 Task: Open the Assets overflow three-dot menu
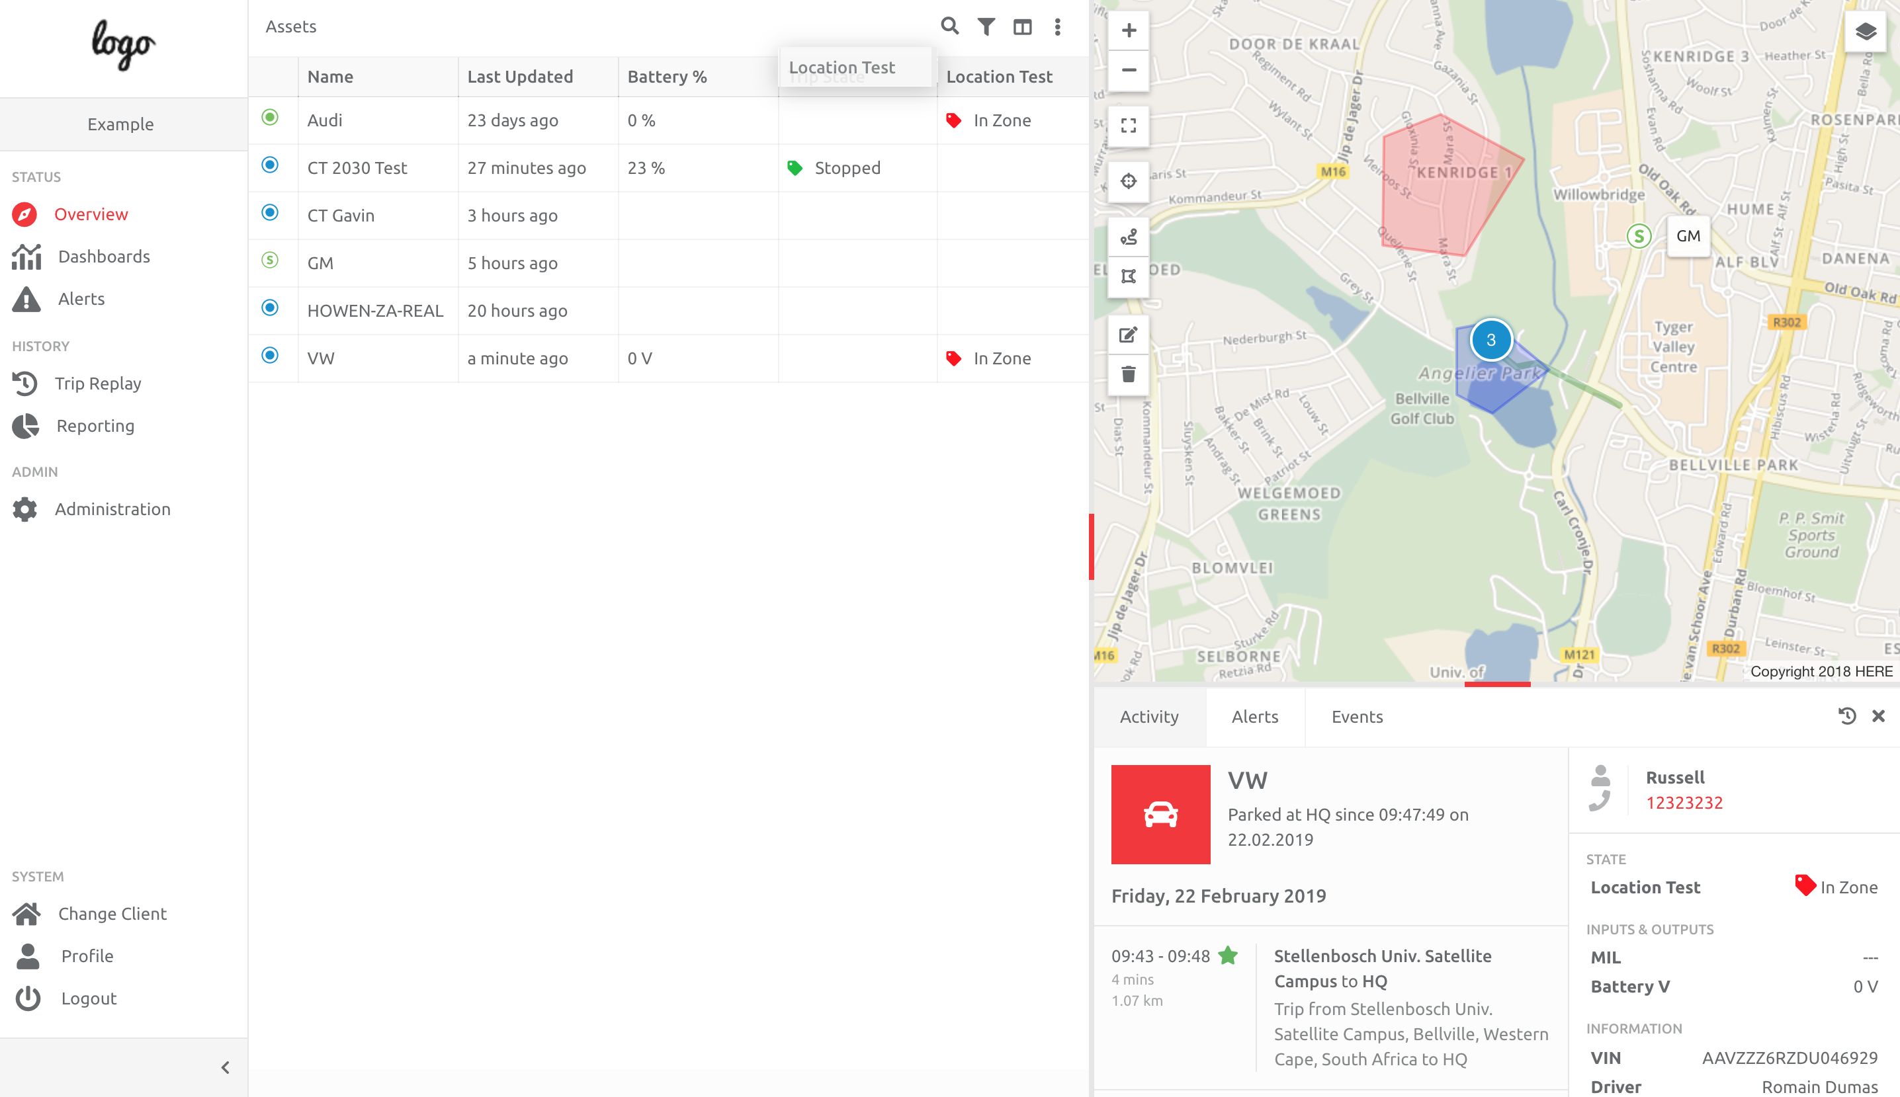click(1057, 26)
